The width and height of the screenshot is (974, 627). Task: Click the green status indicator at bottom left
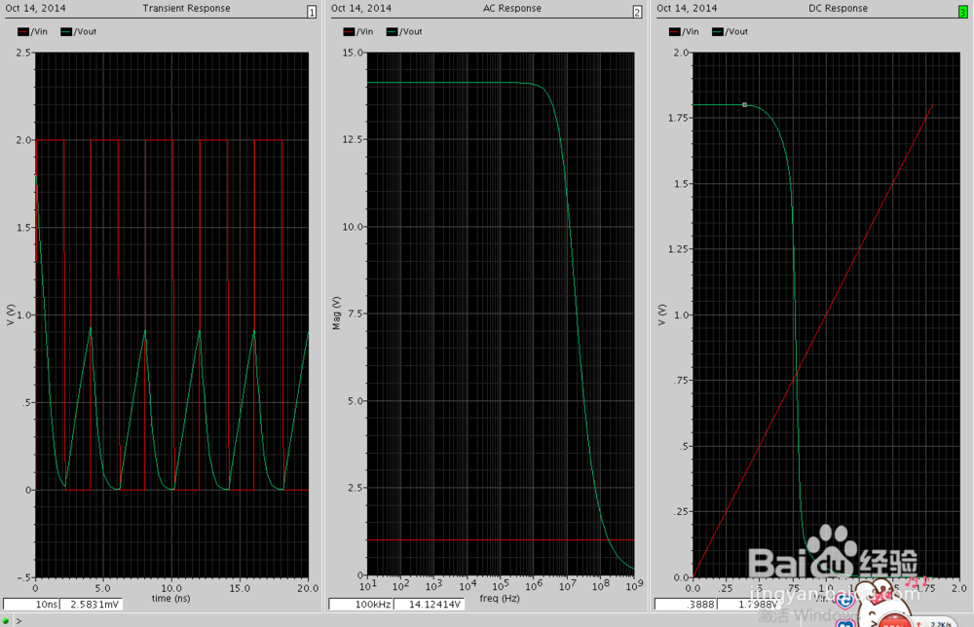(6, 620)
